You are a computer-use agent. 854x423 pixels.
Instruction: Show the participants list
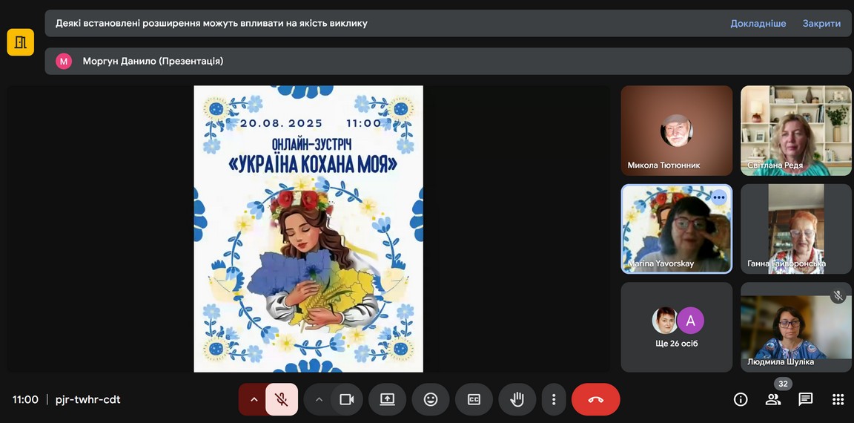click(x=773, y=399)
